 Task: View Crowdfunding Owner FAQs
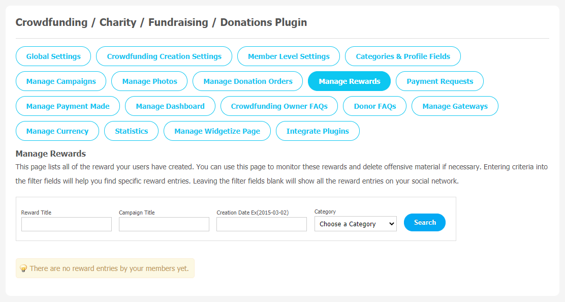point(279,106)
